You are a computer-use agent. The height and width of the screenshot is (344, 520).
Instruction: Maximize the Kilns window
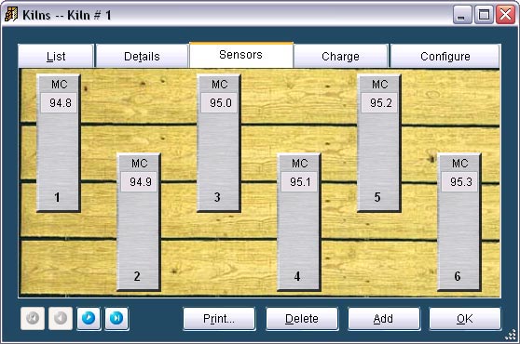point(484,15)
